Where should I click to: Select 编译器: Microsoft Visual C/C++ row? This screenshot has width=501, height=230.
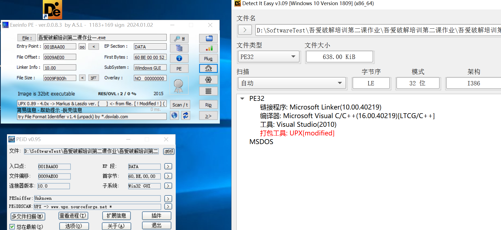coord(347,116)
